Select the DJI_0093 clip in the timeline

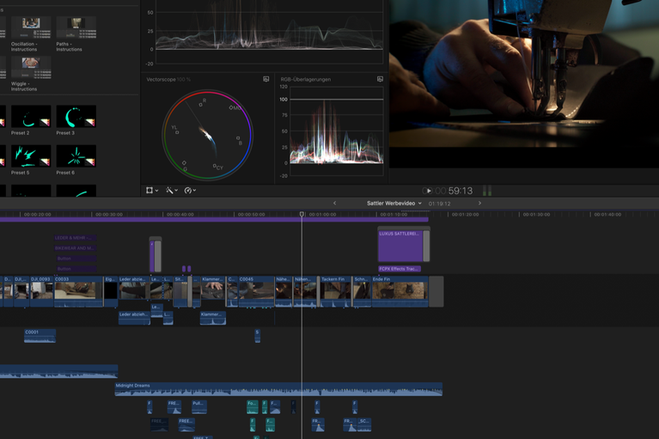click(41, 291)
